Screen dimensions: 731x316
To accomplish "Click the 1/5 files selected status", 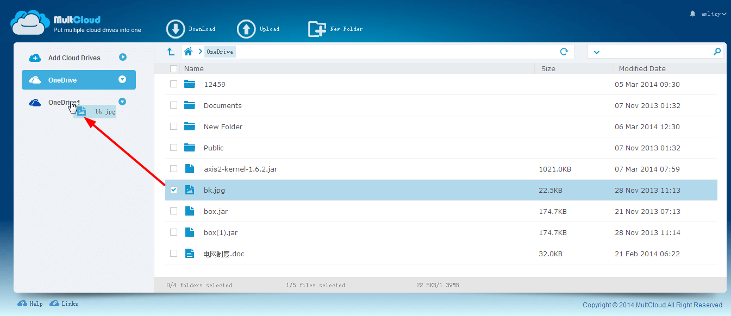I will [x=315, y=285].
